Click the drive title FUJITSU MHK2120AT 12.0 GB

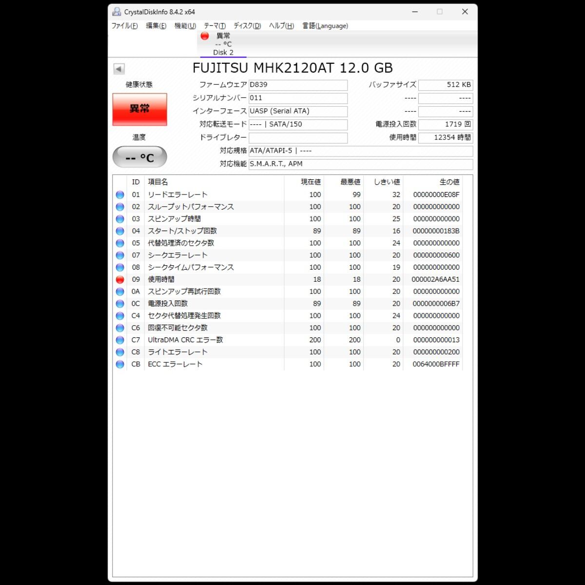coord(292,68)
